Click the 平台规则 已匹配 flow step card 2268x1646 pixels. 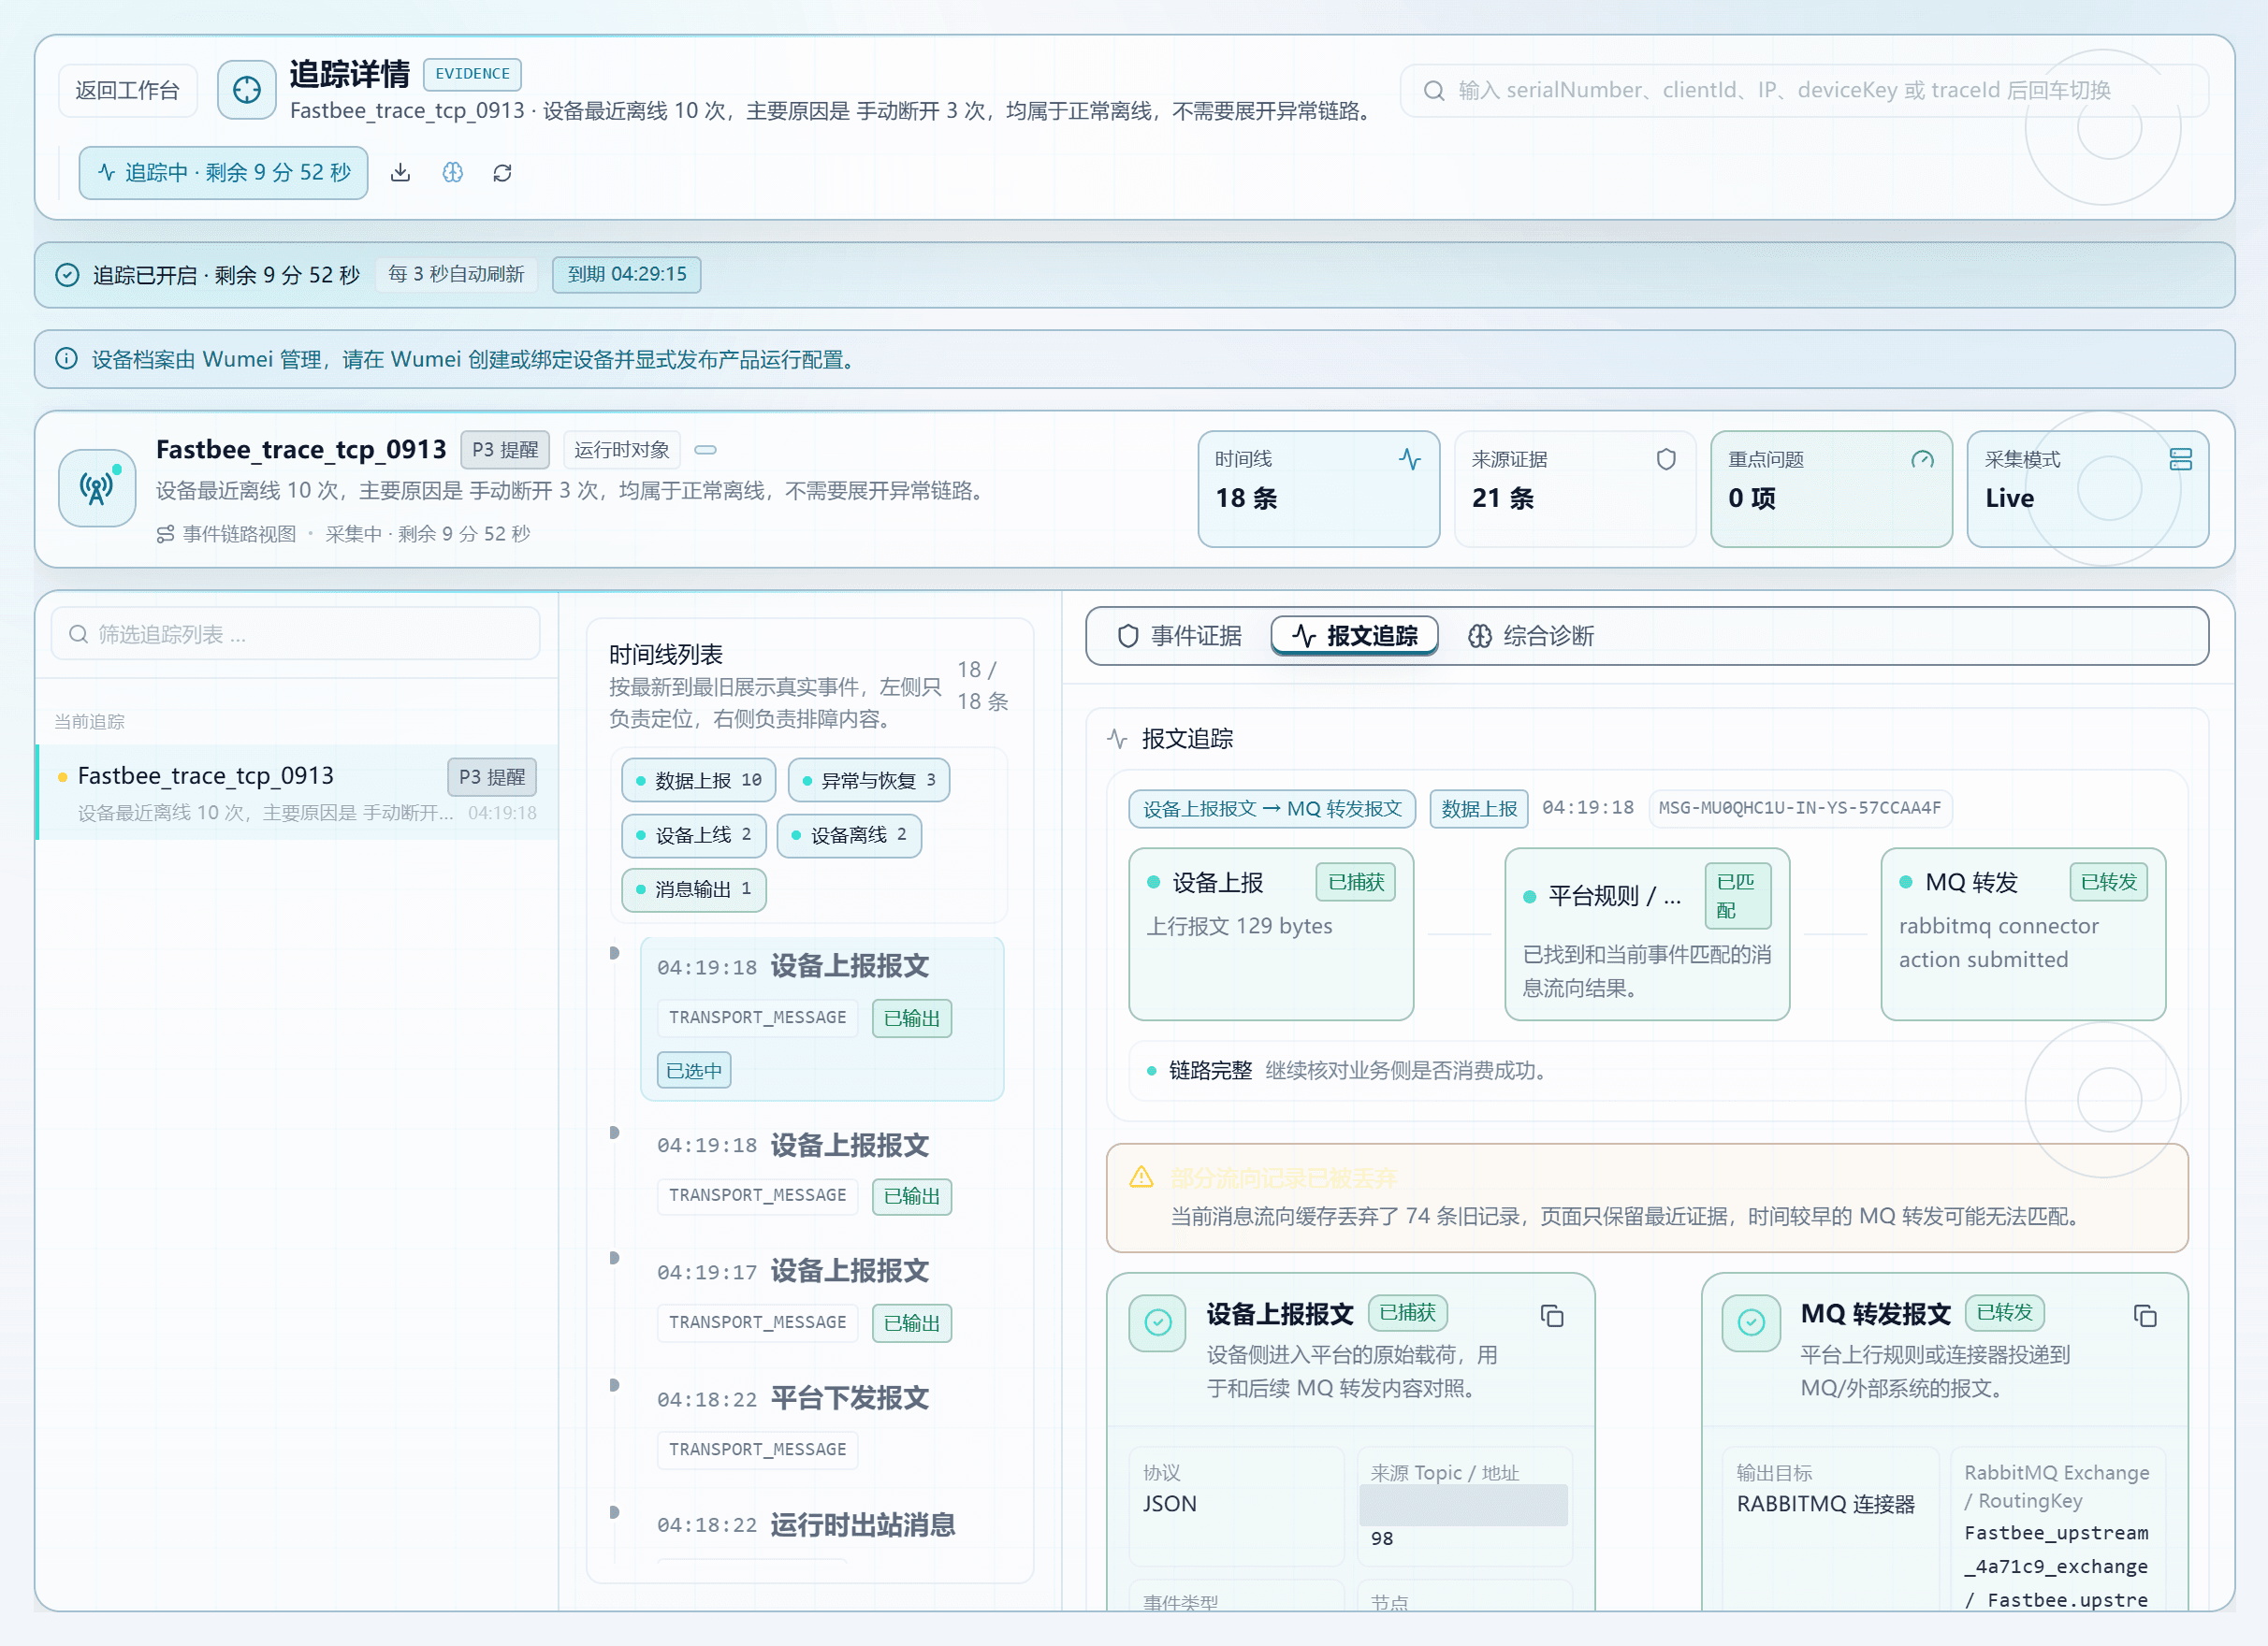[x=1646, y=934]
